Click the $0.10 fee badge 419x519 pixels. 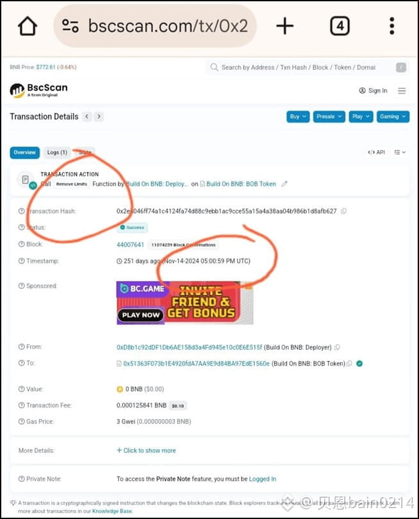(177, 406)
